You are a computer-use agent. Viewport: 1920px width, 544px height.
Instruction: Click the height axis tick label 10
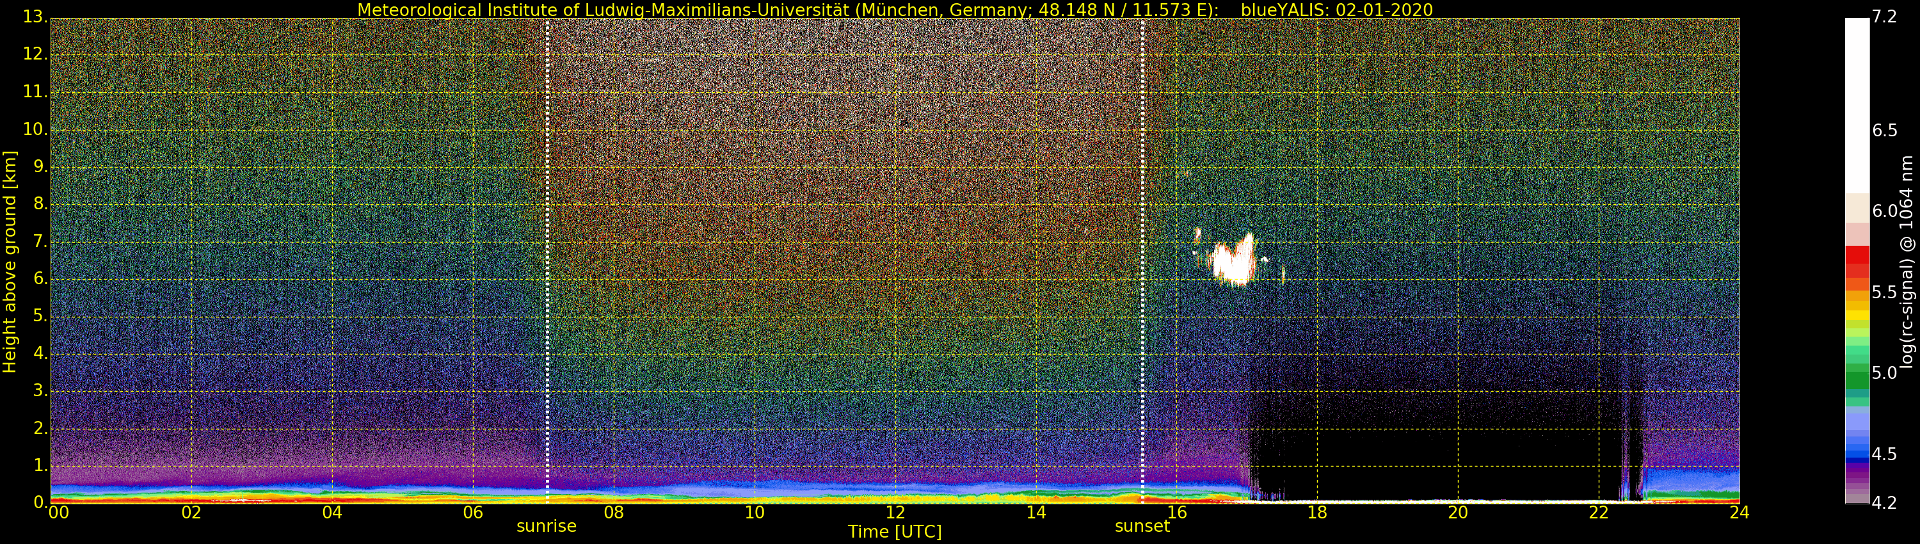coord(35,129)
